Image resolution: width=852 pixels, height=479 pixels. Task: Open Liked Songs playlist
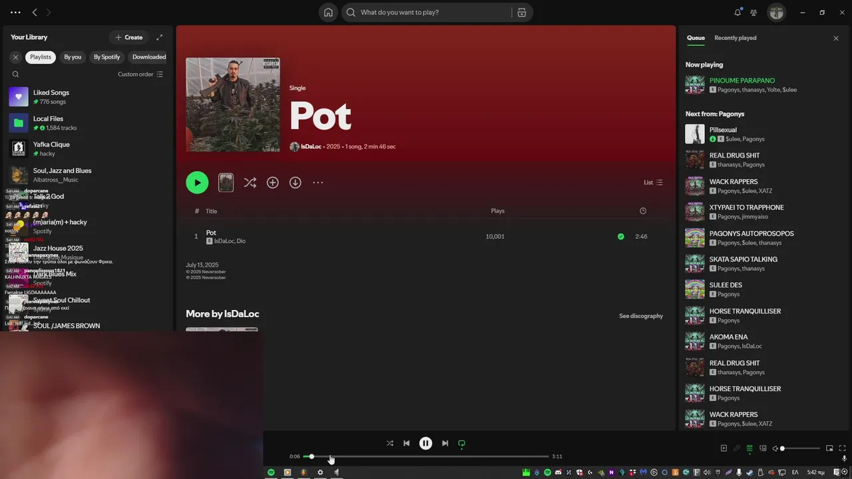pos(88,97)
